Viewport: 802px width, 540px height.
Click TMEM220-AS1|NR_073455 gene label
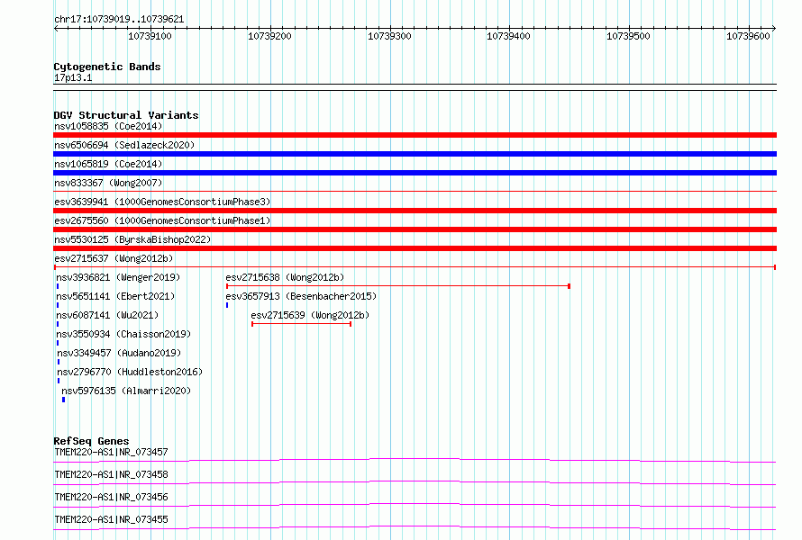click(x=111, y=519)
